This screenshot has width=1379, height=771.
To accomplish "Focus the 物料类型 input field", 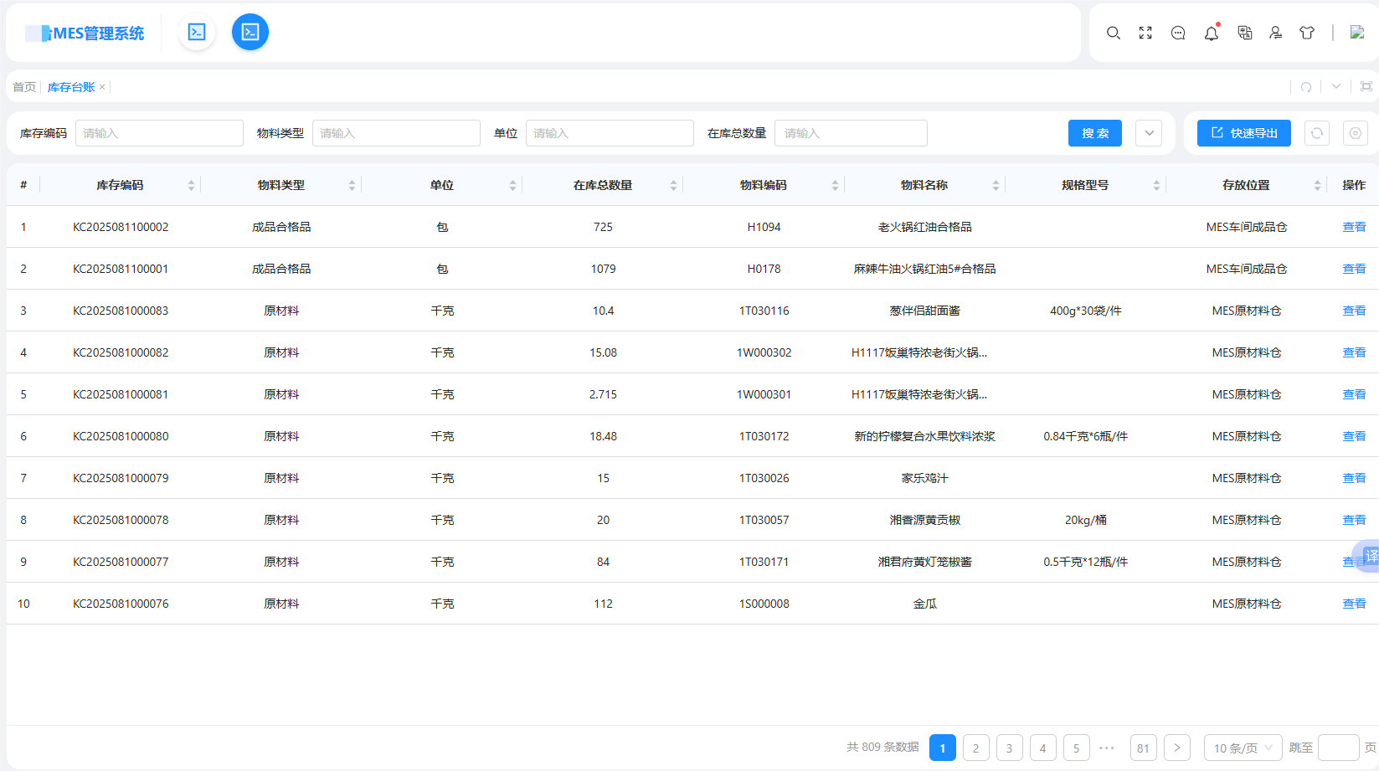I will [x=396, y=133].
